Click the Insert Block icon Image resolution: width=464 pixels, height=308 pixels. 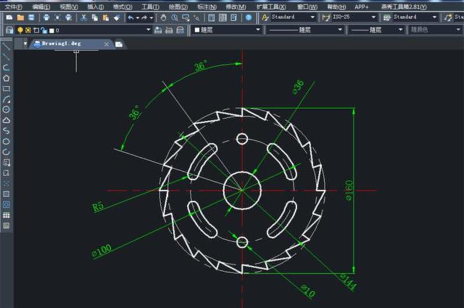pos(6,162)
